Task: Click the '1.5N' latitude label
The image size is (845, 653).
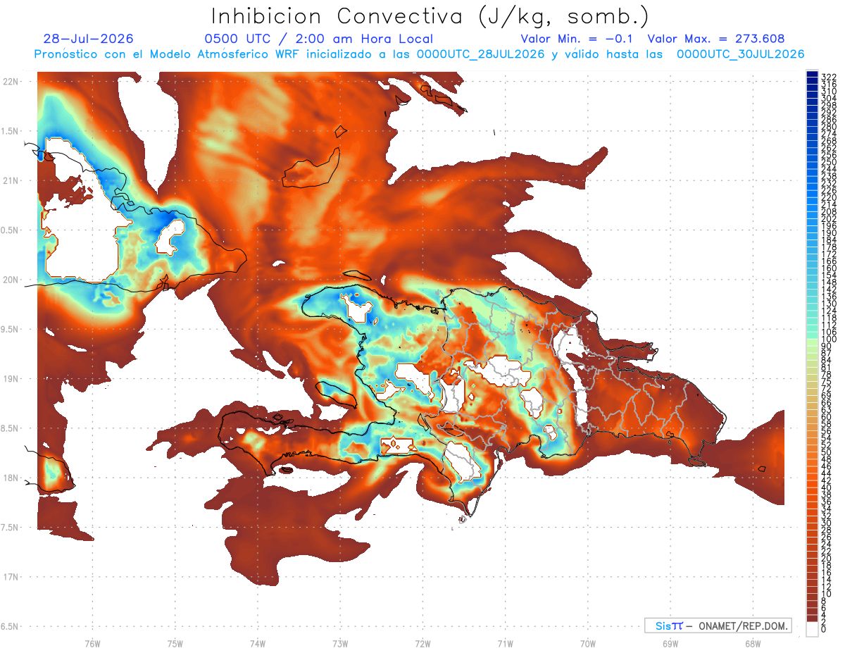Action: (x=11, y=131)
